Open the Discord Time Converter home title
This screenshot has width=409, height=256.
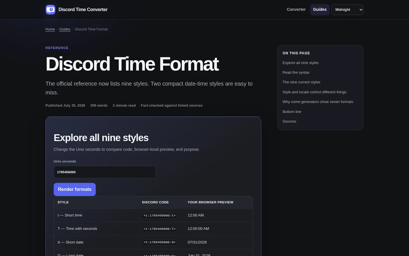point(83,10)
